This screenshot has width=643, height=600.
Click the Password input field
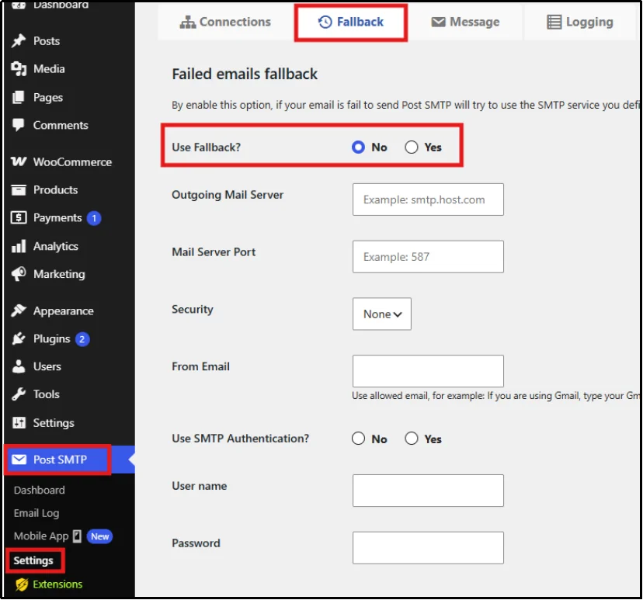pos(428,548)
